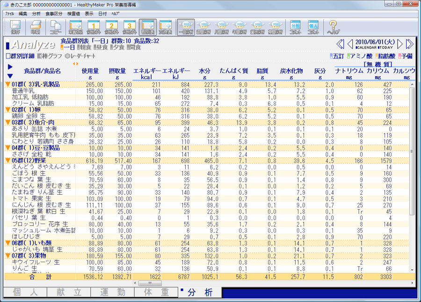Click the コピー (copy) toolbar icon
The width and height of the screenshot is (421, 302).
coord(56,28)
